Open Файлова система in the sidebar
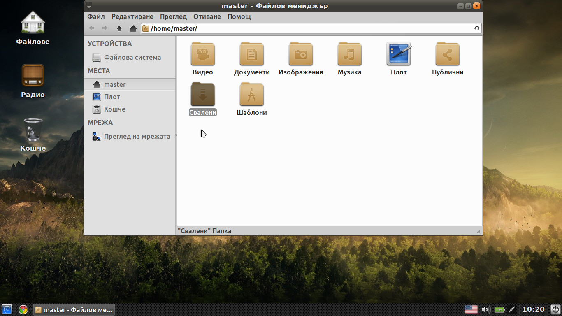Screen dimensions: 562x316 click(x=130, y=57)
